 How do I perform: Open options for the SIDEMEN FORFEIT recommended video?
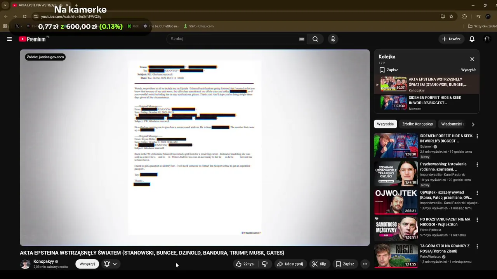coord(477,136)
